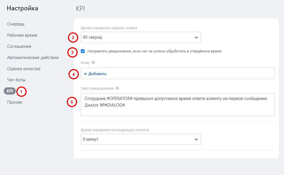Click the Добавить button under Кому
Screen dimensions: 284x175
pos(94,74)
